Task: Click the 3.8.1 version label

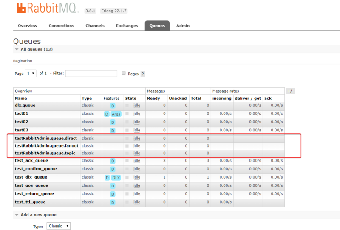Action: click(90, 11)
